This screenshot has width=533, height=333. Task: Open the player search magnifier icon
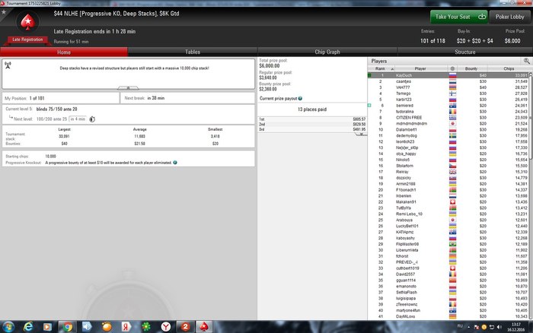pos(527,61)
